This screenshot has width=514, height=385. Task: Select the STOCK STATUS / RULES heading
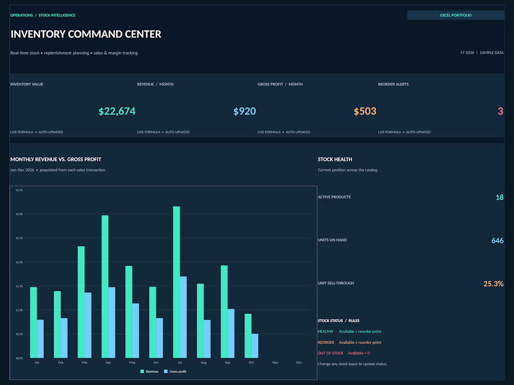pyautogui.click(x=338, y=321)
